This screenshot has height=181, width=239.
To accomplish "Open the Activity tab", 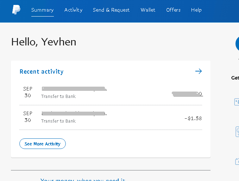I will point(73,10).
